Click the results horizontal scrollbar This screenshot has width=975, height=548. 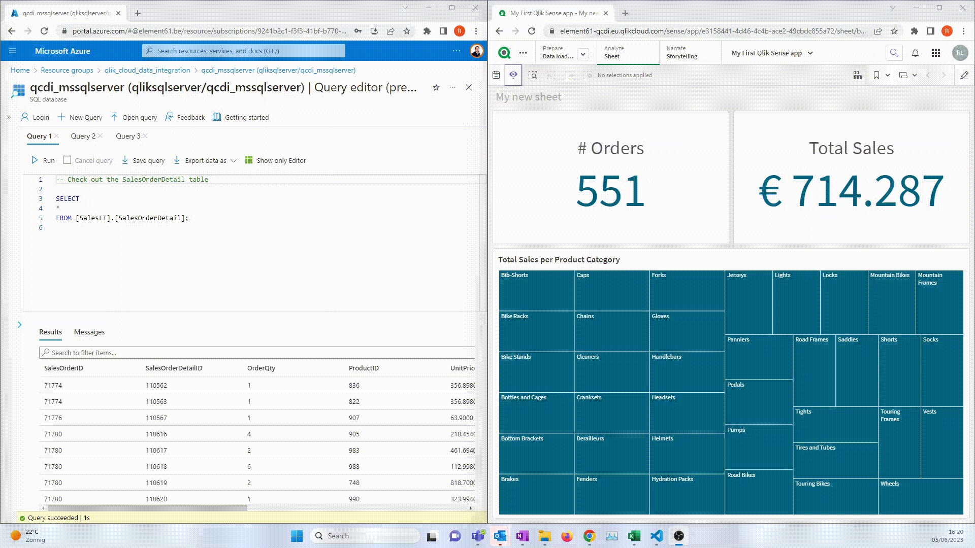click(147, 508)
